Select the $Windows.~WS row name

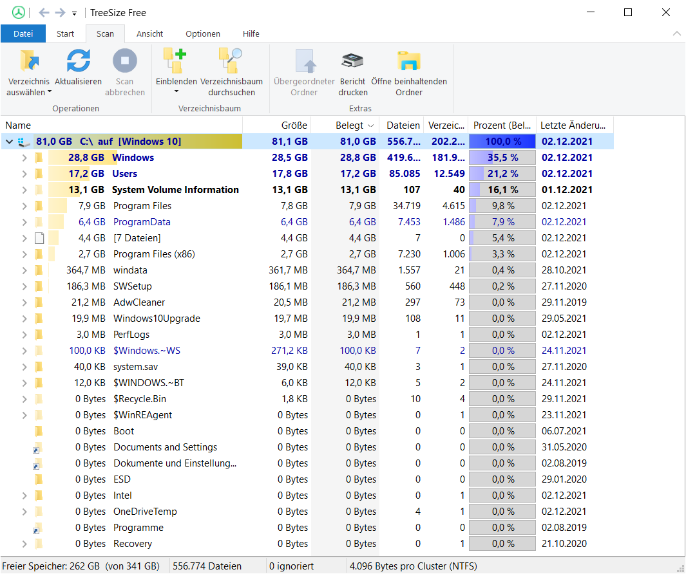point(147,351)
